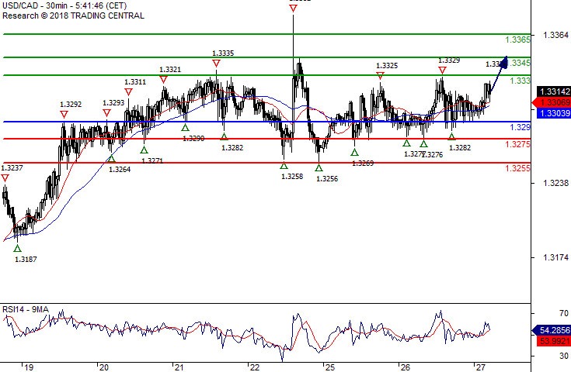This screenshot has height=372, width=571.
Task: Click the red triangle marker at high 1.3335
Action: (215, 64)
